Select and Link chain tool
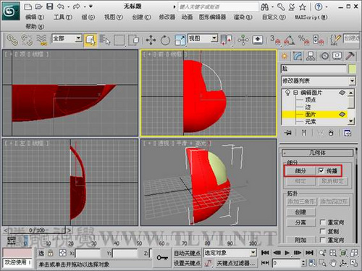362x271 pixels. (12, 40)
